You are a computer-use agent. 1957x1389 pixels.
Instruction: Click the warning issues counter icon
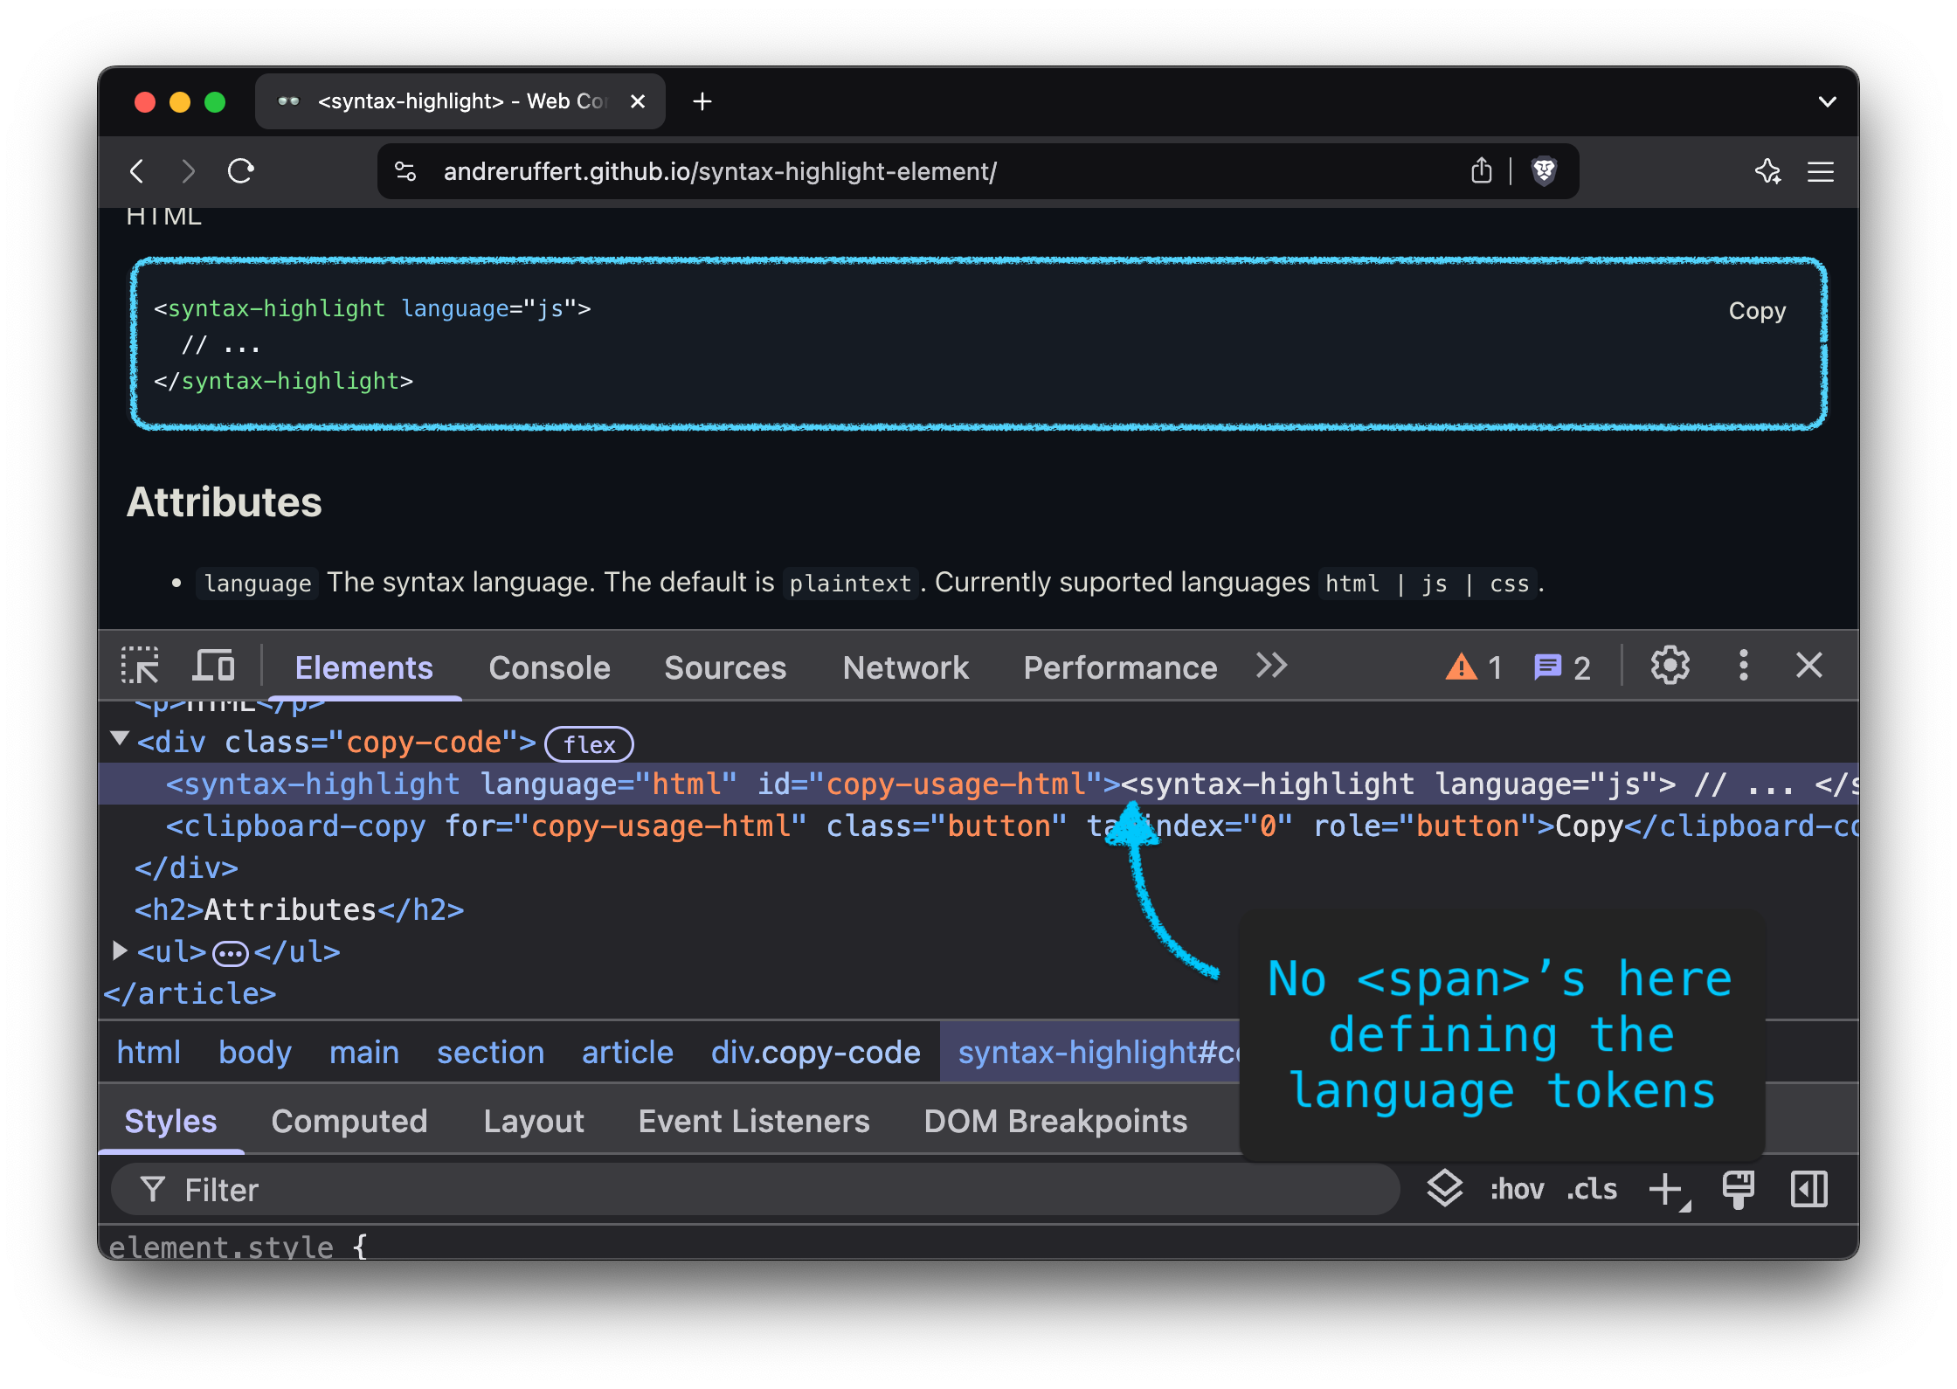point(1462,667)
